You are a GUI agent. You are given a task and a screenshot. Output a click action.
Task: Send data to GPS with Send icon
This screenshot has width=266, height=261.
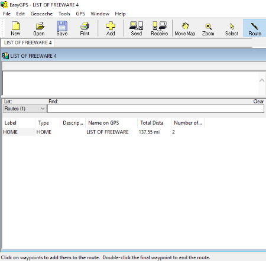click(x=137, y=28)
